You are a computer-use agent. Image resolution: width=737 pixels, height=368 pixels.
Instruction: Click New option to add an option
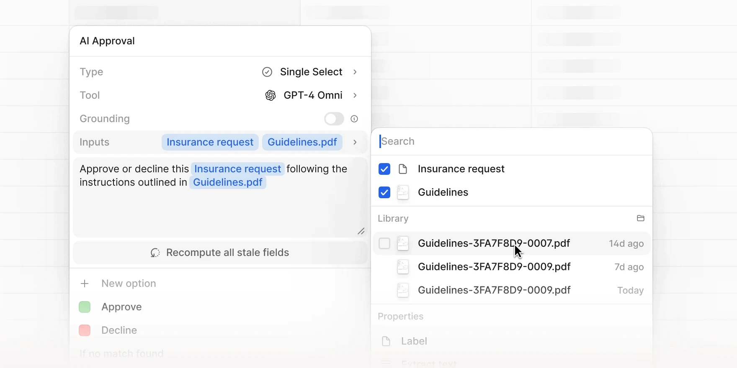tap(129, 284)
